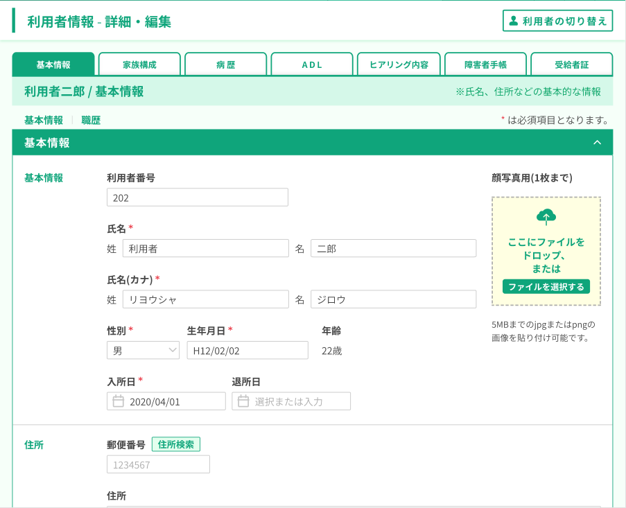Open the 病歴 tab

[225, 64]
